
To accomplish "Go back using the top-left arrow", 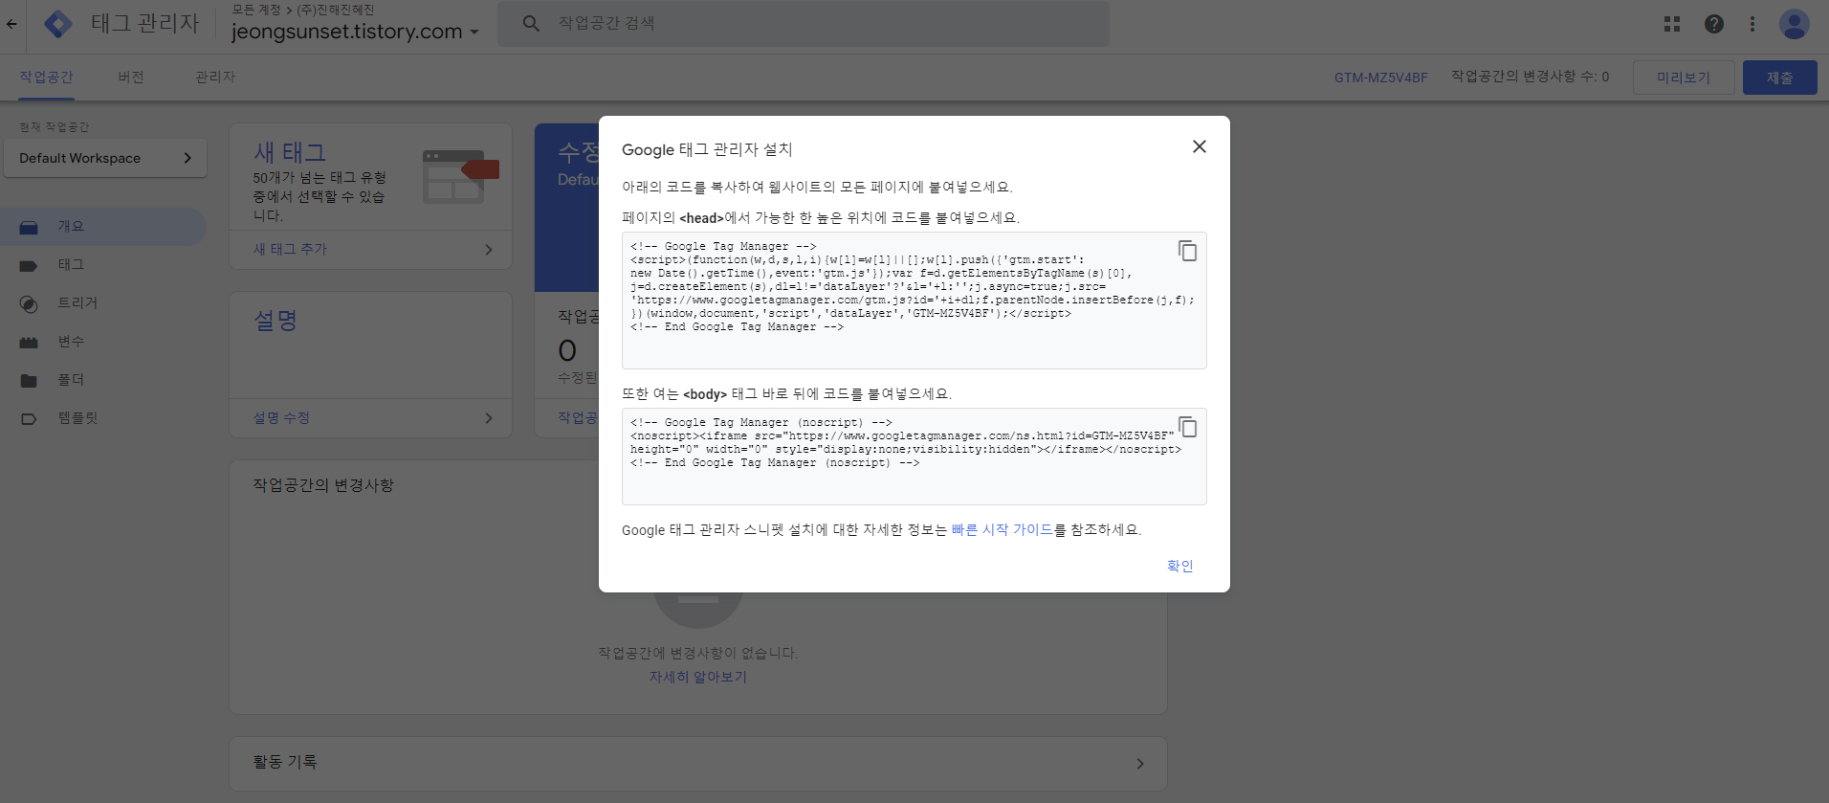I will 11,24.
